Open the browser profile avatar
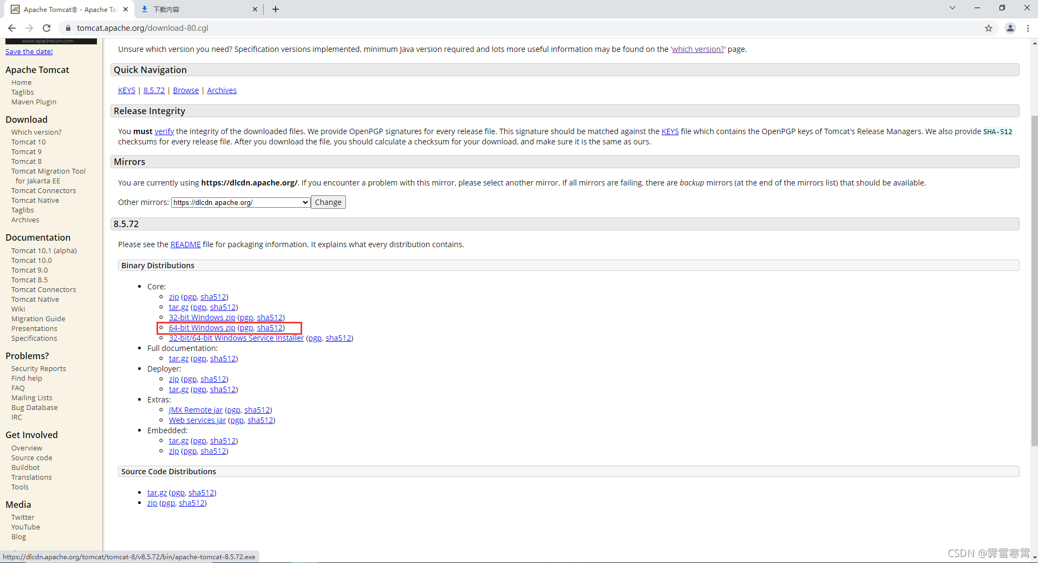This screenshot has height=563, width=1038. point(1010,28)
